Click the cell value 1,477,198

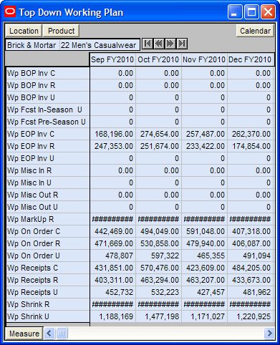click(159, 316)
